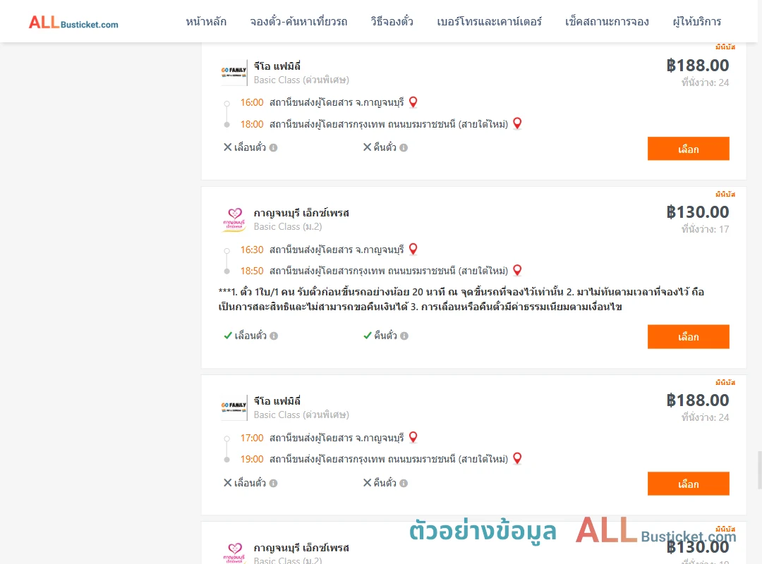
Task: Click departure time 16:00
Action: [252, 102]
